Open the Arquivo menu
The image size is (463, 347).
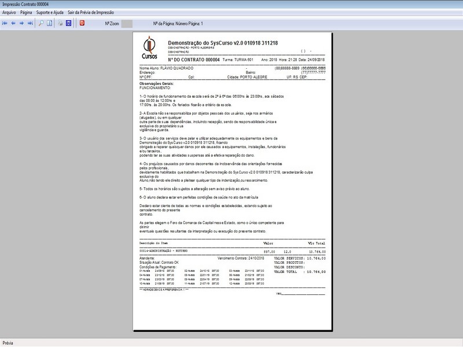point(9,12)
